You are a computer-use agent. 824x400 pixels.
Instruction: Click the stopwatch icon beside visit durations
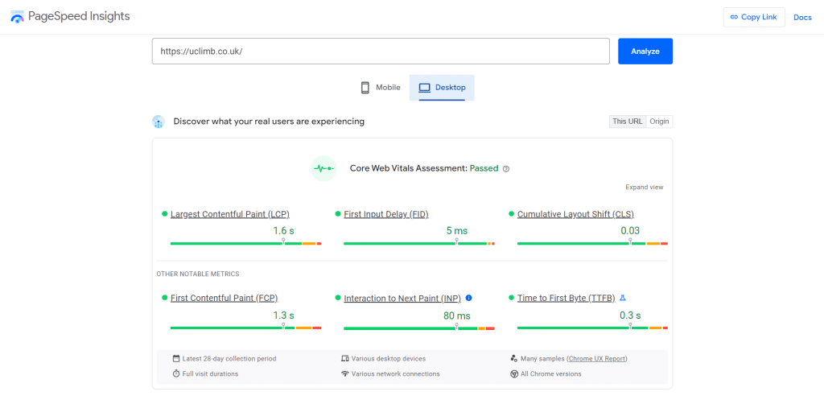click(x=176, y=373)
